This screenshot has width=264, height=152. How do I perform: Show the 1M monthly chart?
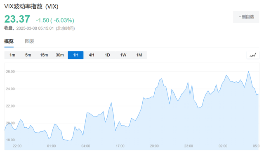coord(139,55)
